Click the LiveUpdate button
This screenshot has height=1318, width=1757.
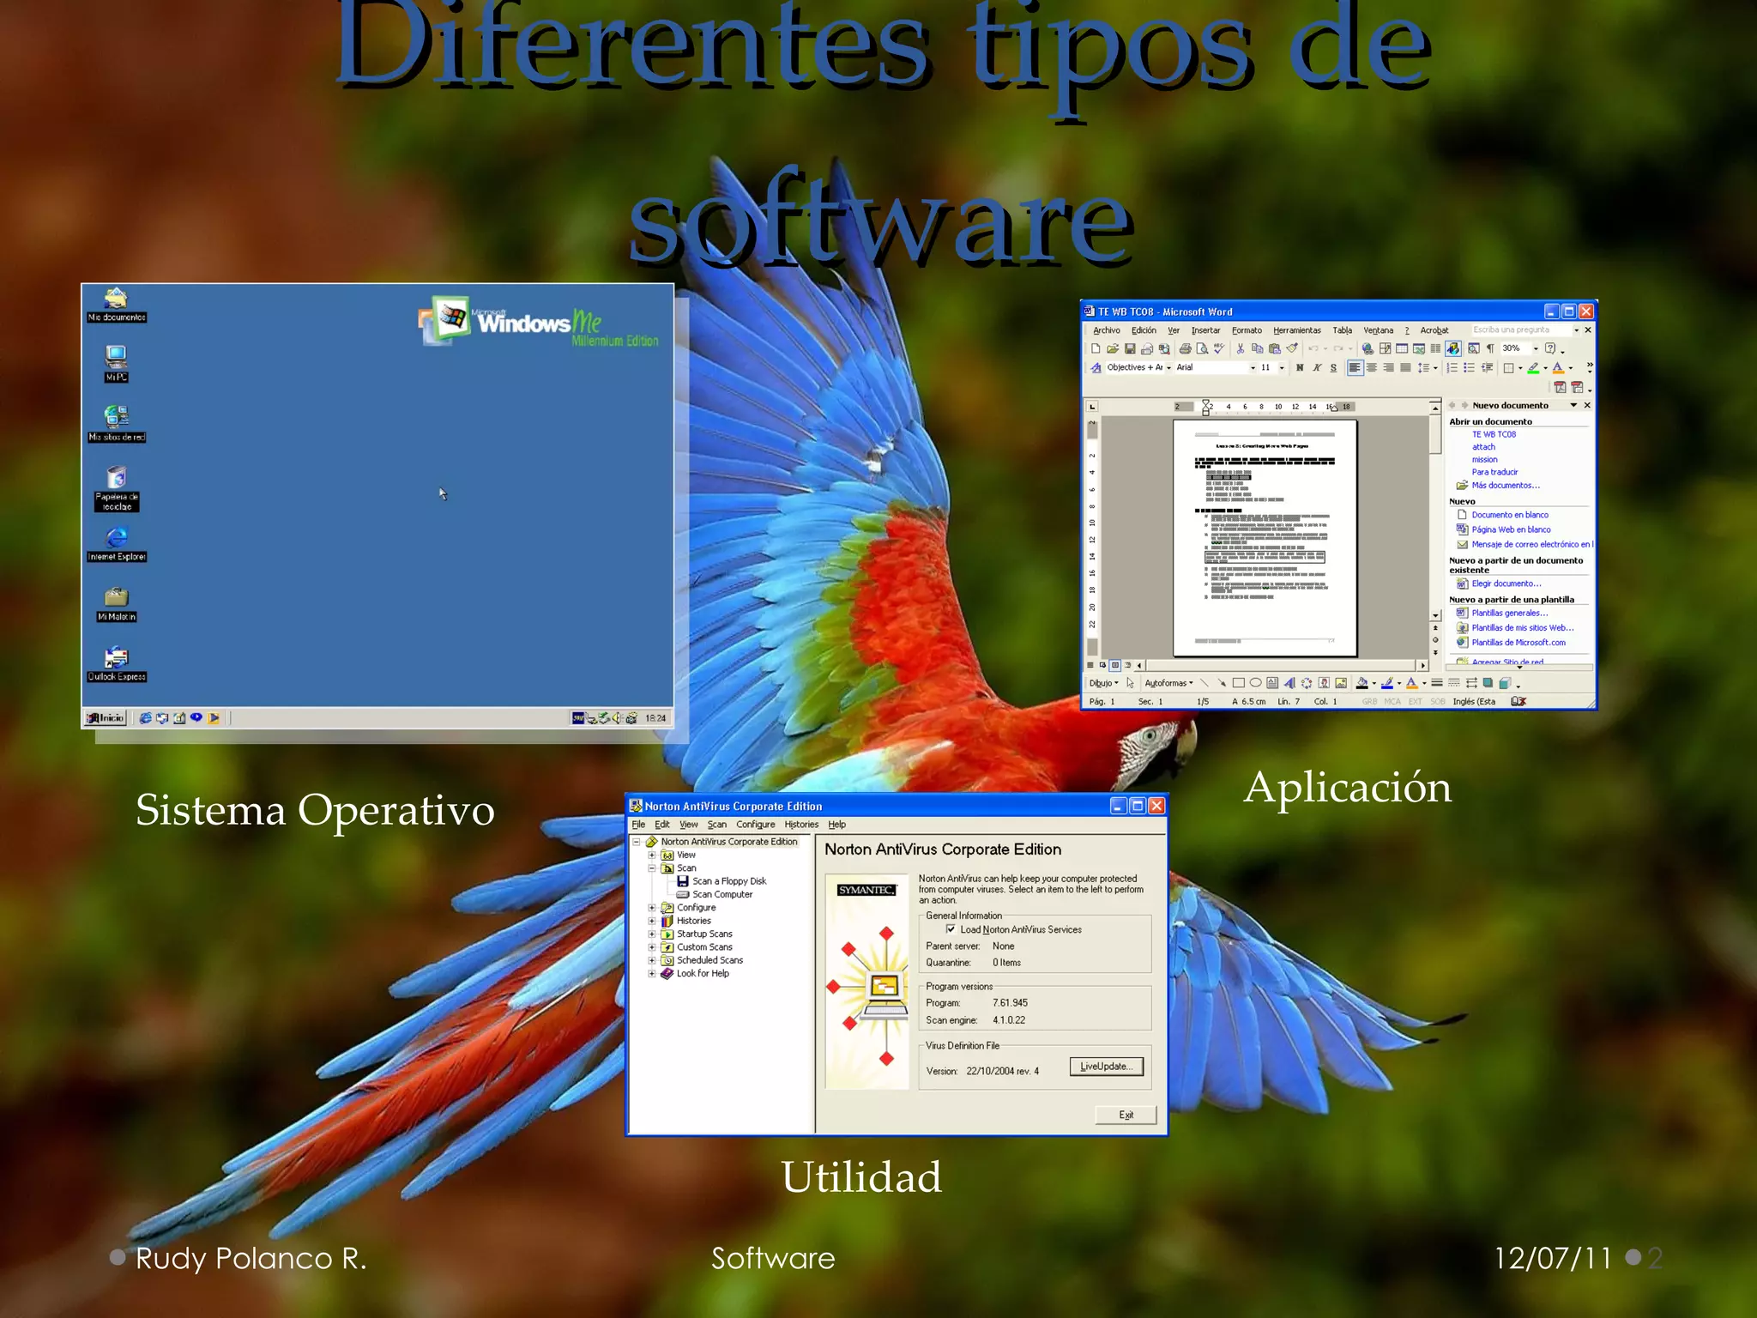(x=1106, y=1067)
